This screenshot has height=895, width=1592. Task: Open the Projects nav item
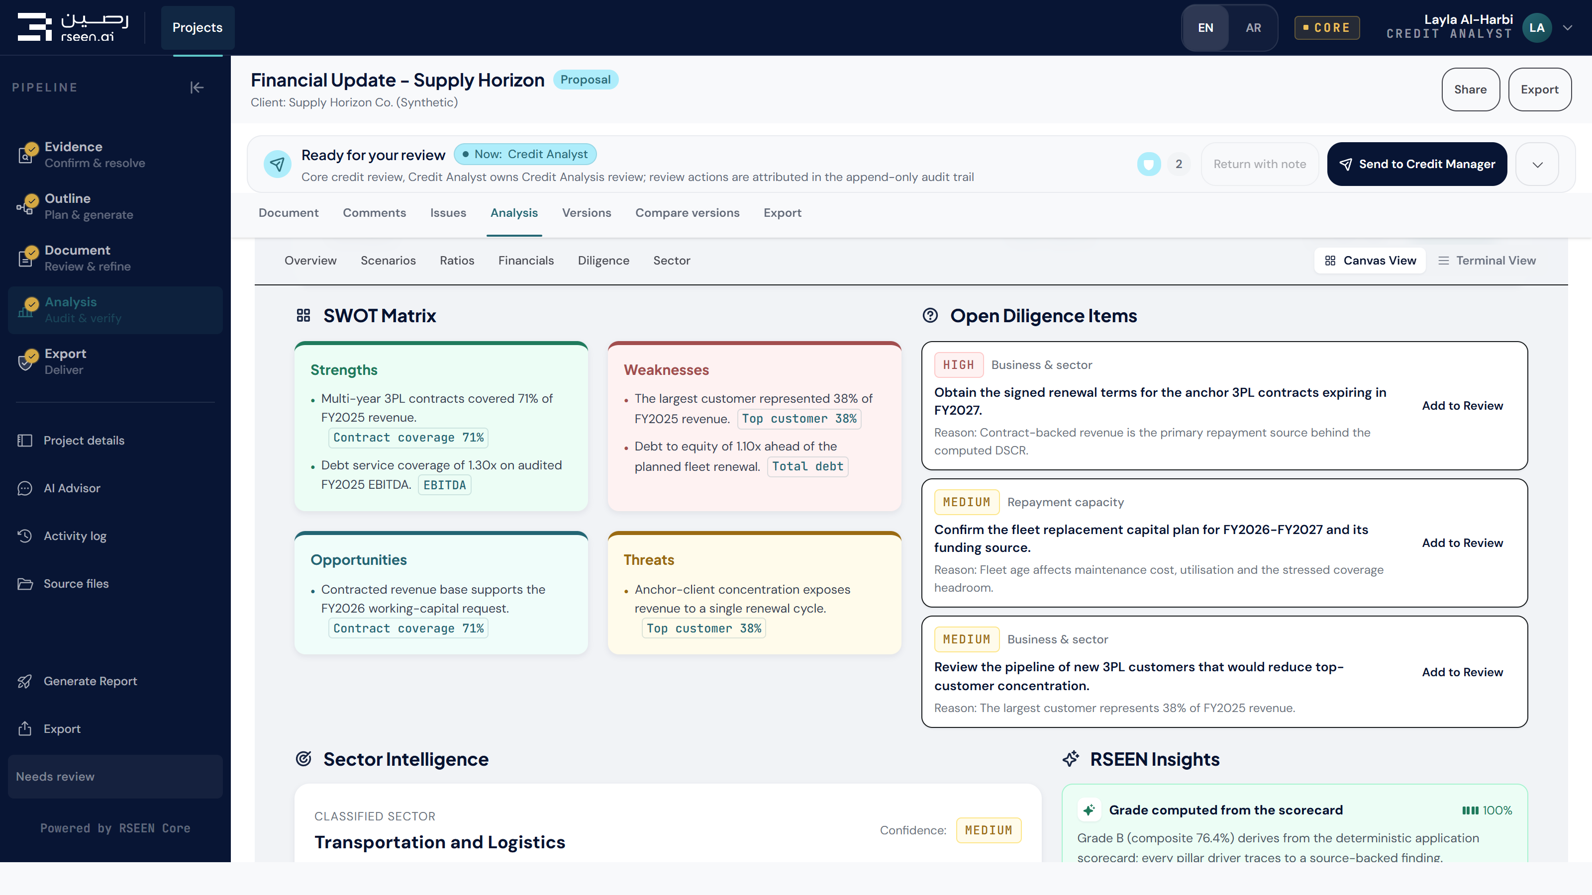197,28
